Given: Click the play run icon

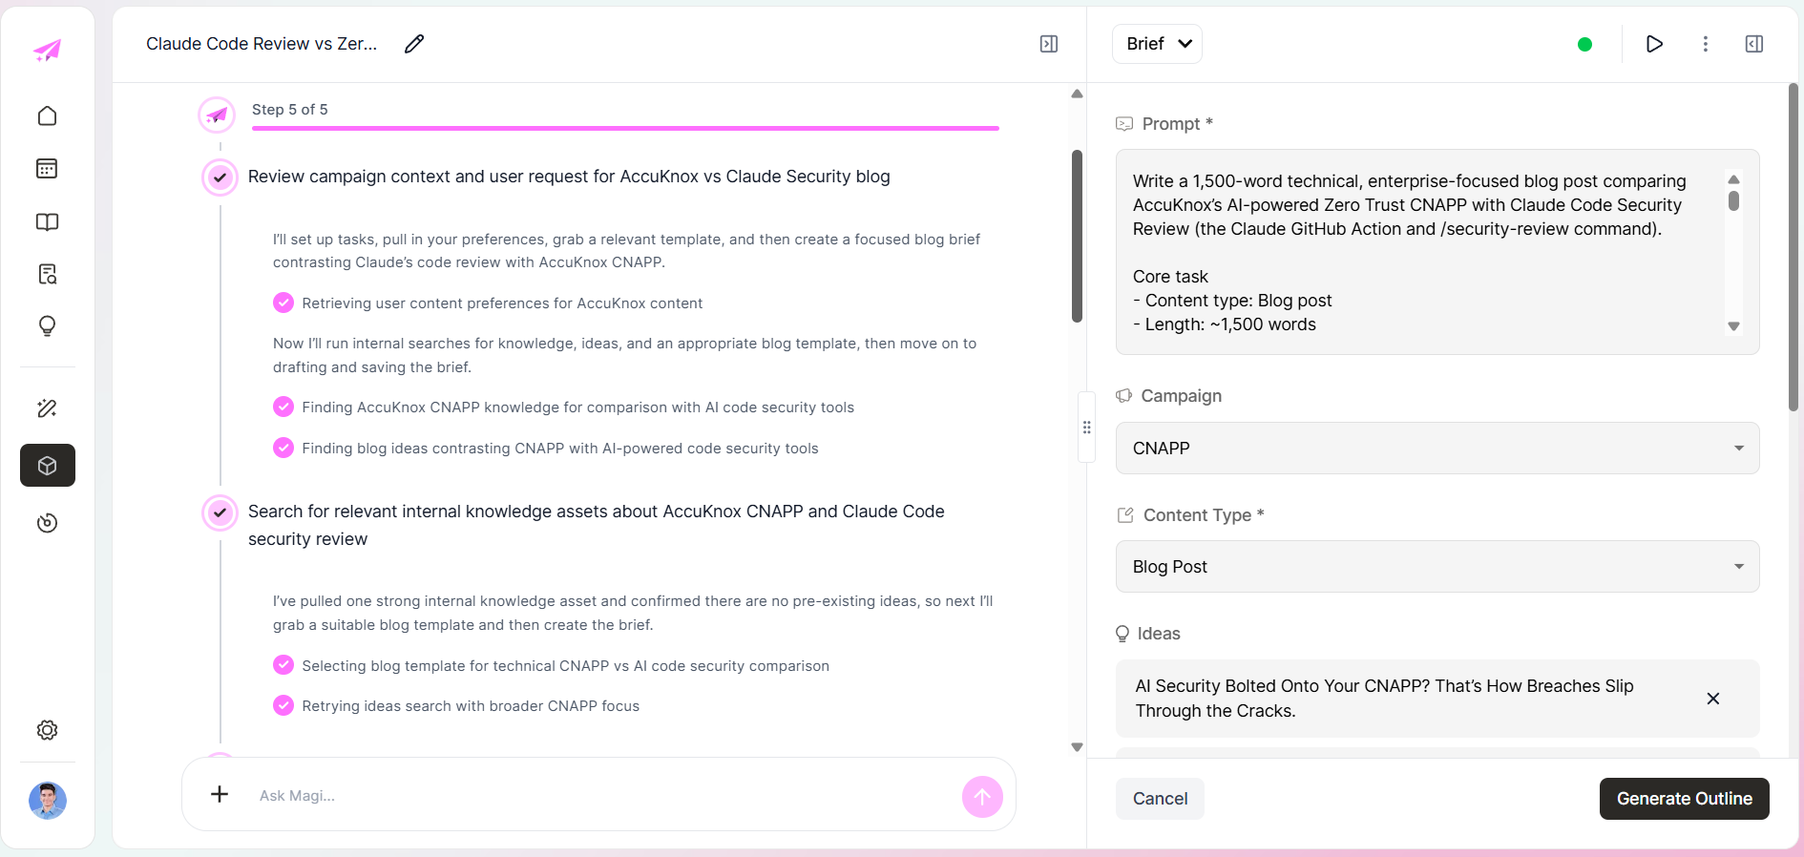Looking at the screenshot, I should point(1655,44).
